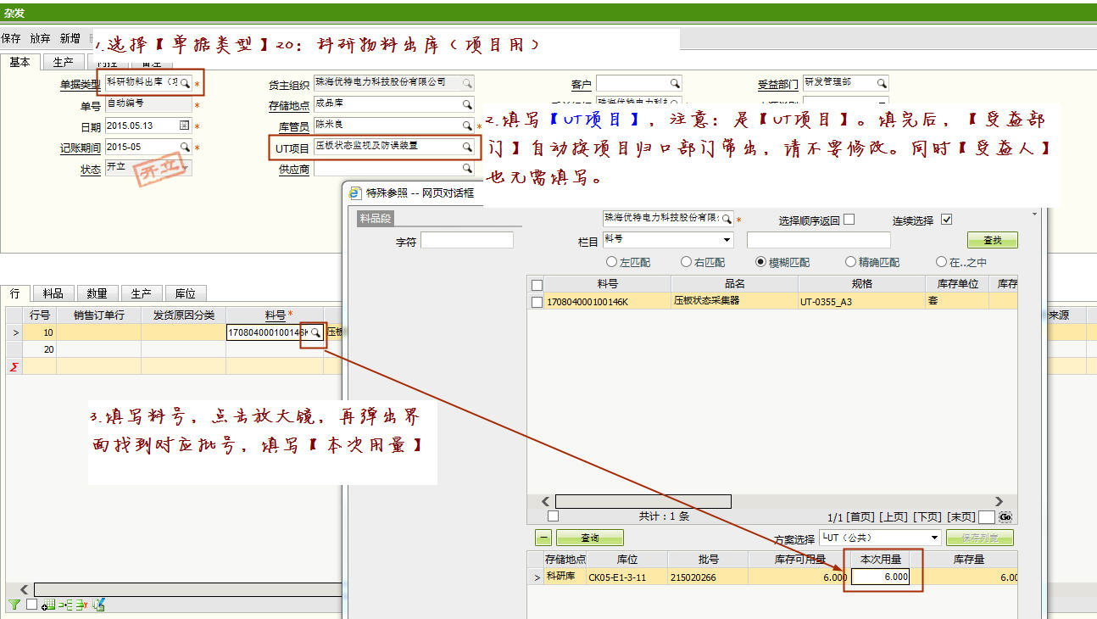Image resolution: width=1097 pixels, height=619 pixels.
Task: Open the 库位 tab in line grid
Action: click(x=185, y=293)
